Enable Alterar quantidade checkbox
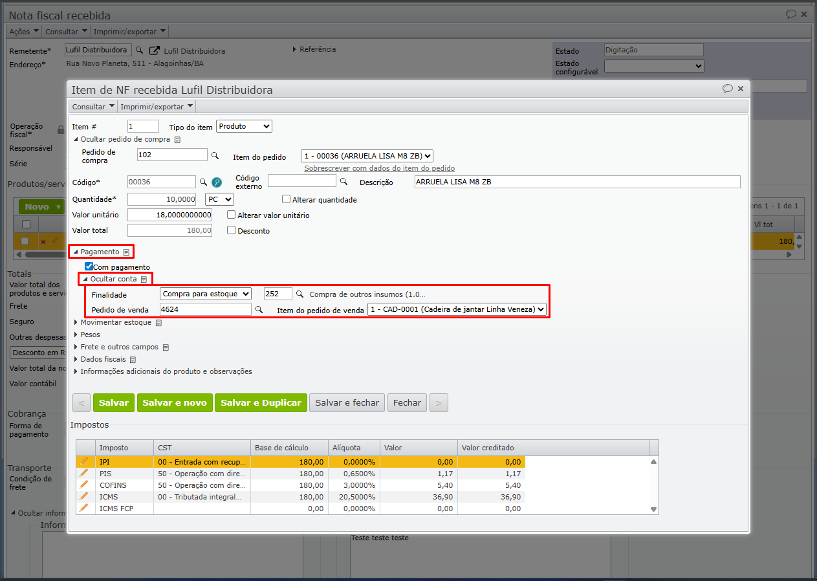This screenshot has height=581, width=817. point(287,199)
